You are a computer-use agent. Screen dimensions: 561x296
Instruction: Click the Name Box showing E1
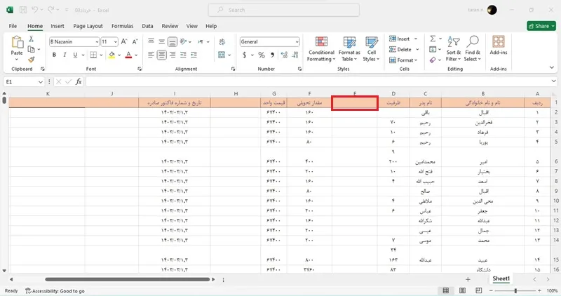click(x=24, y=81)
